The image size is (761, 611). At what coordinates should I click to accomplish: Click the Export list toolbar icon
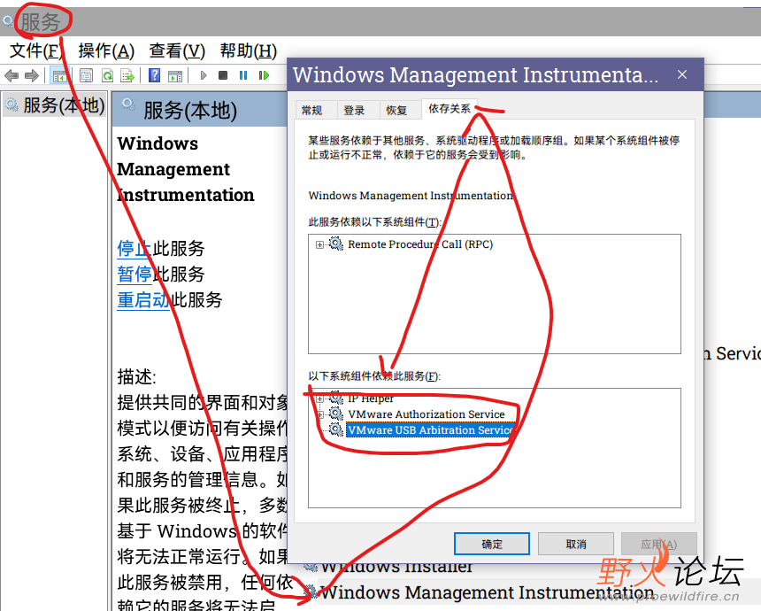tap(127, 75)
